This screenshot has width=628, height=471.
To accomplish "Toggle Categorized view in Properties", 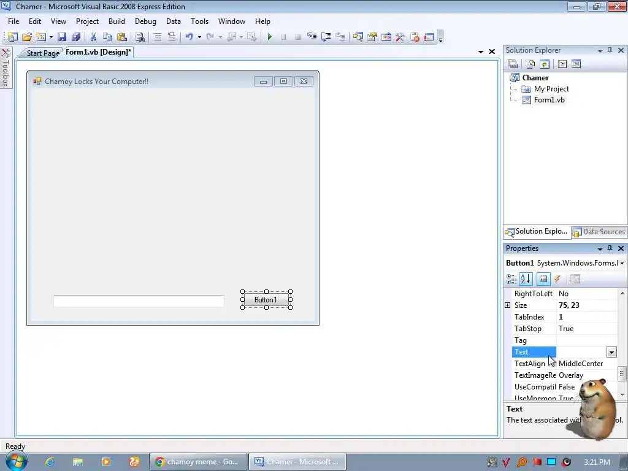I will tap(511, 279).
